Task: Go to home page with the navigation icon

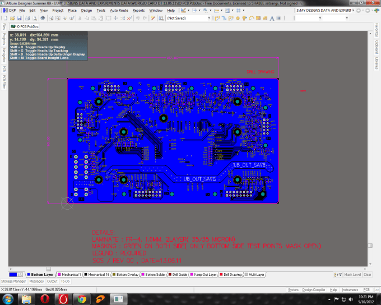Action: (x=377, y=11)
